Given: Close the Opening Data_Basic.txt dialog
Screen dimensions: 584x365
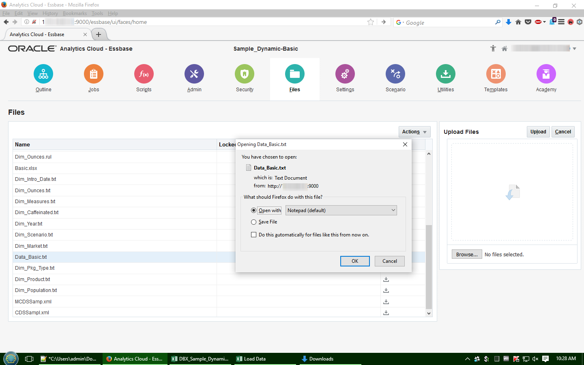Looking at the screenshot, I should (x=405, y=144).
